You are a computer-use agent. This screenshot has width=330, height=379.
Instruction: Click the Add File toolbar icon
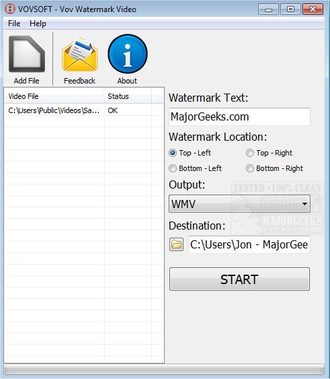(x=27, y=55)
